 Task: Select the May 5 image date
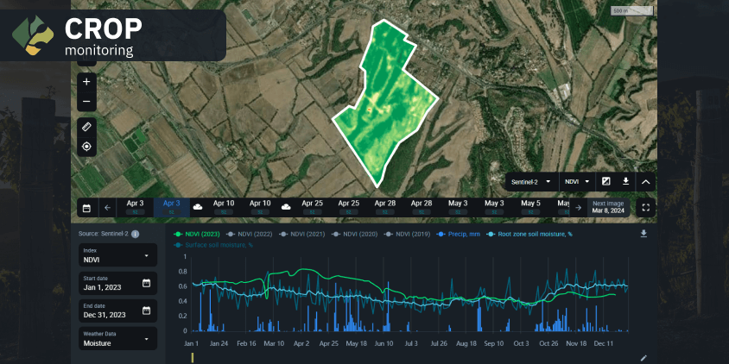[530, 207]
